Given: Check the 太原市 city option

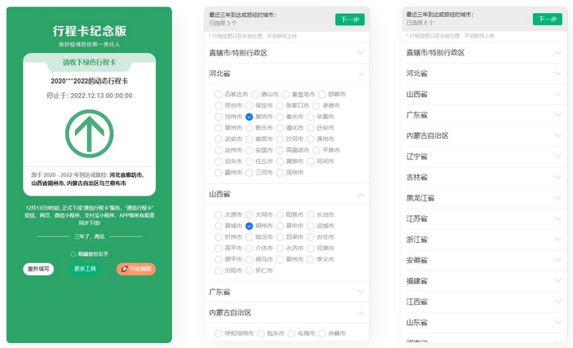Looking at the screenshot, I should point(219,214).
